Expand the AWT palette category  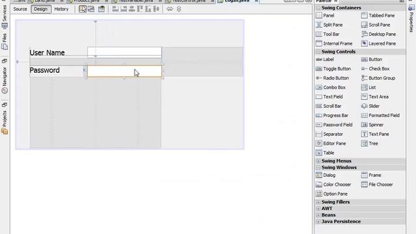[x=318, y=209]
